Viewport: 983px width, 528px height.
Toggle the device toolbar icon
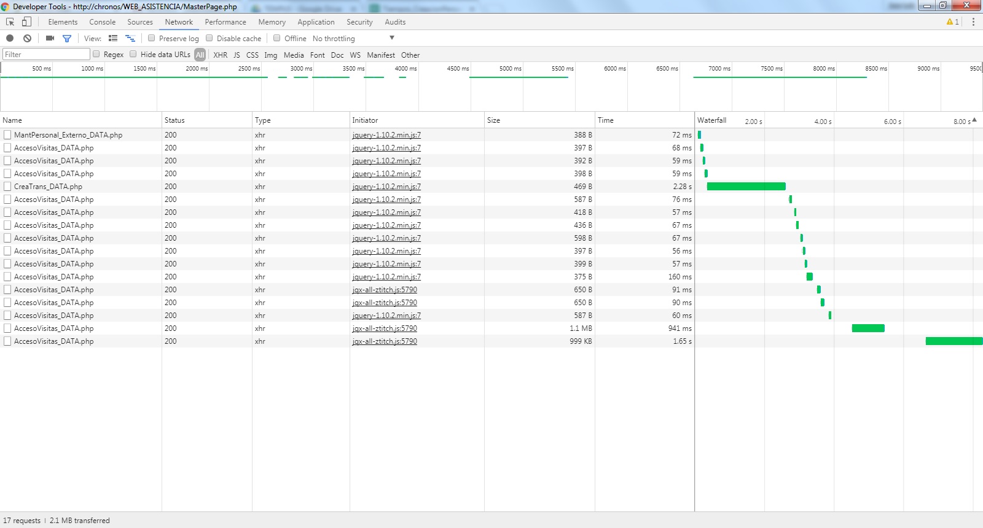(26, 21)
